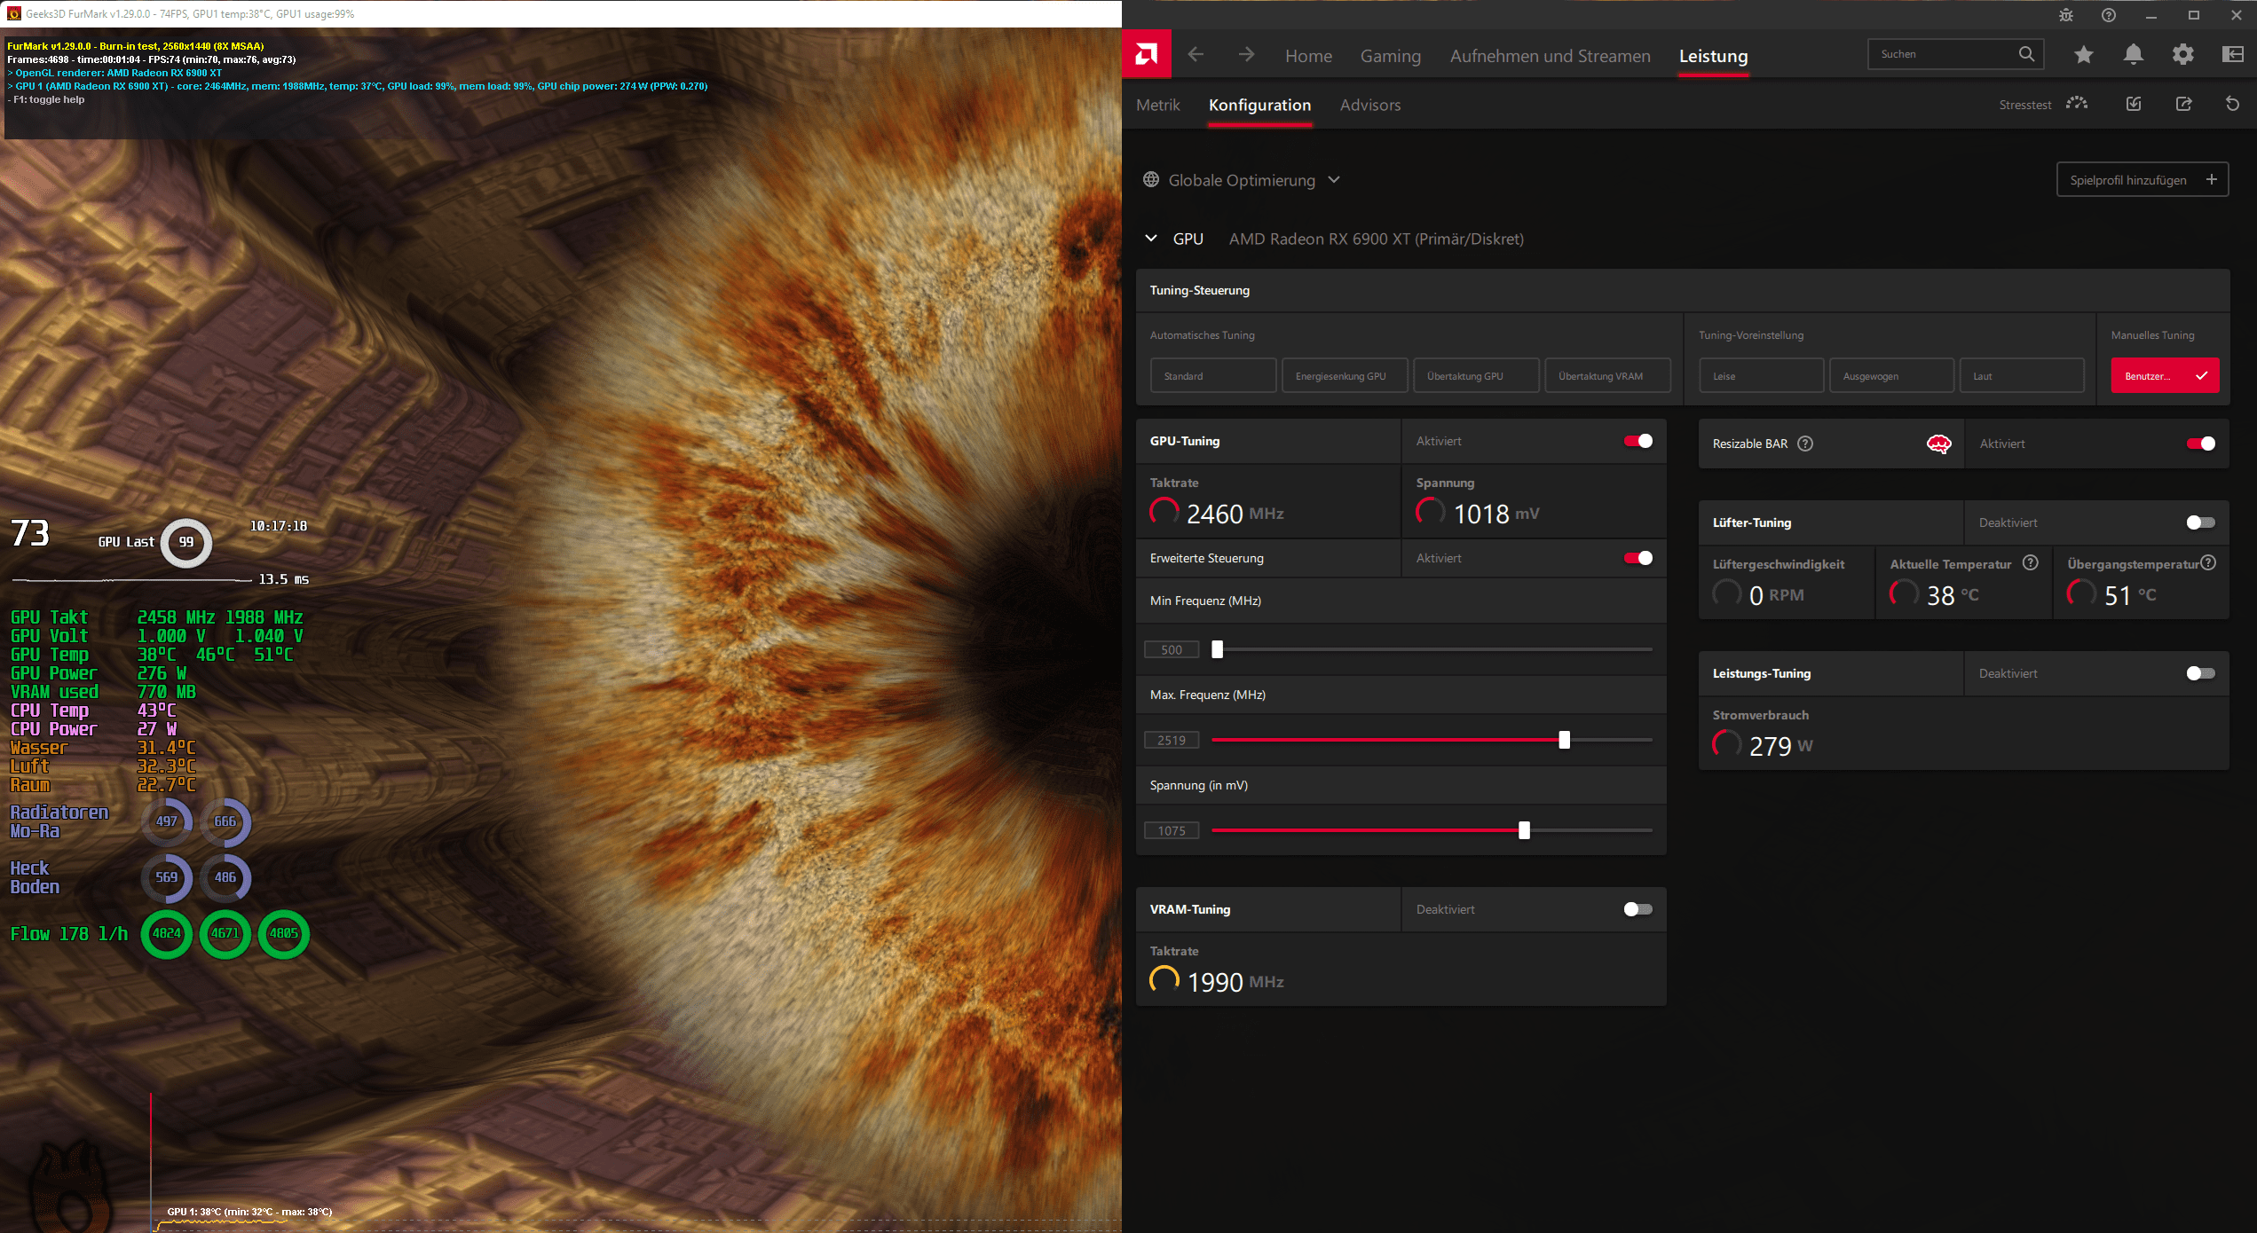Click the Standard tuning button

pyautogui.click(x=1212, y=375)
